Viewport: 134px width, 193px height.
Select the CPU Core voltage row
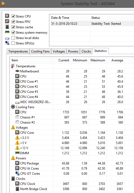pos(67,132)
